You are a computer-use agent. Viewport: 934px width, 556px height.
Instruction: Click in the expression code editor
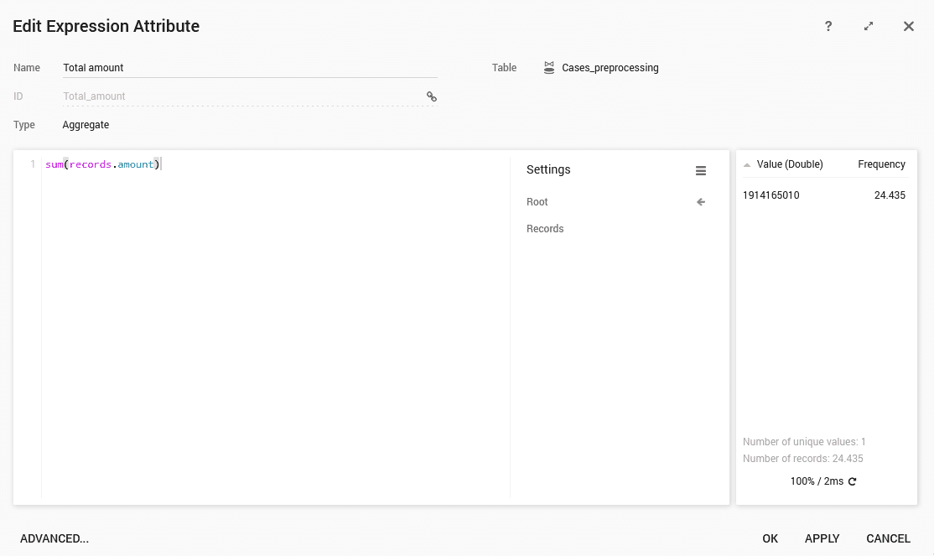pyautogui.click(x=277, y=319)
